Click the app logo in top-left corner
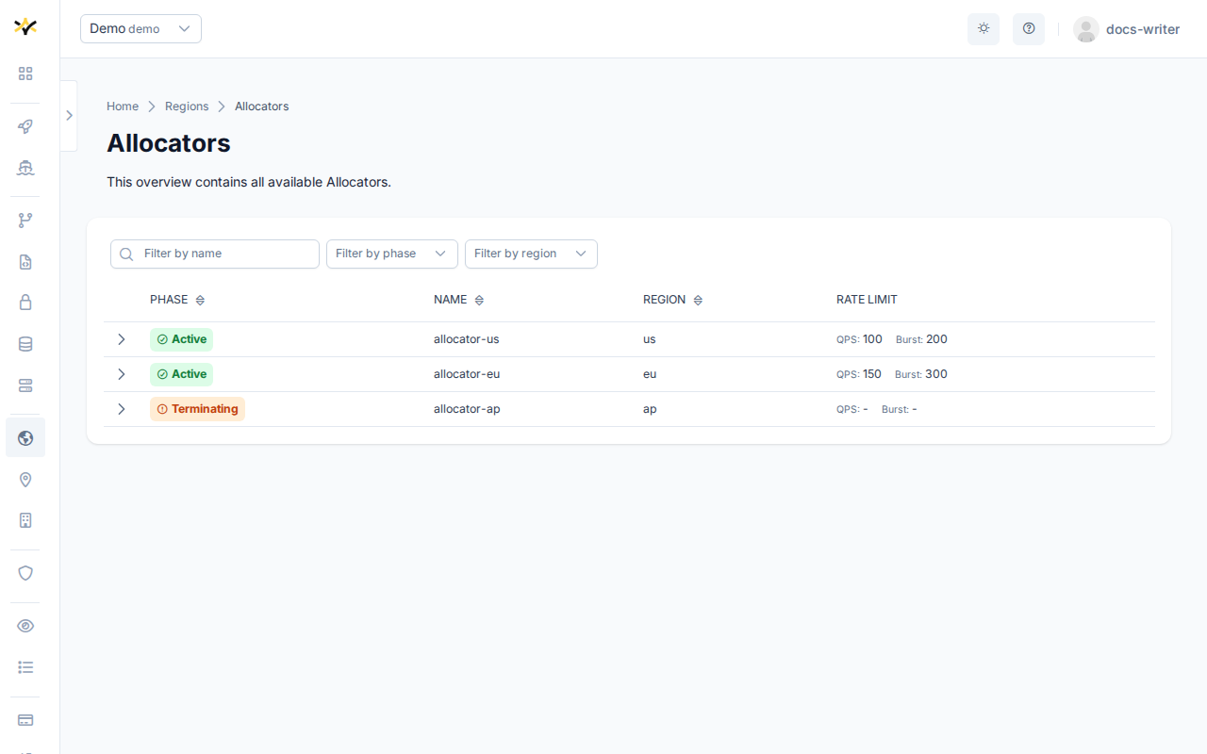The image size is (1207, 754). click(x=25, y=26)
